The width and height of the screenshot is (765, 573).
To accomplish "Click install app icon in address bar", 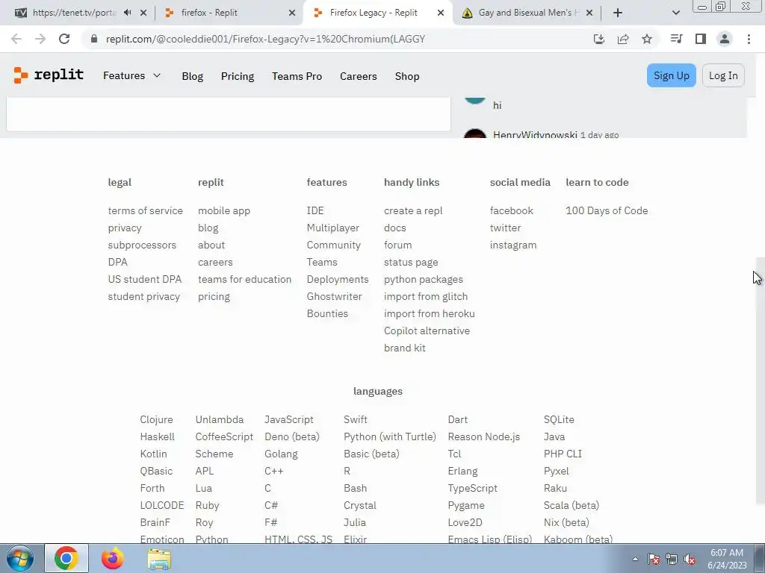I will (599, 39).
